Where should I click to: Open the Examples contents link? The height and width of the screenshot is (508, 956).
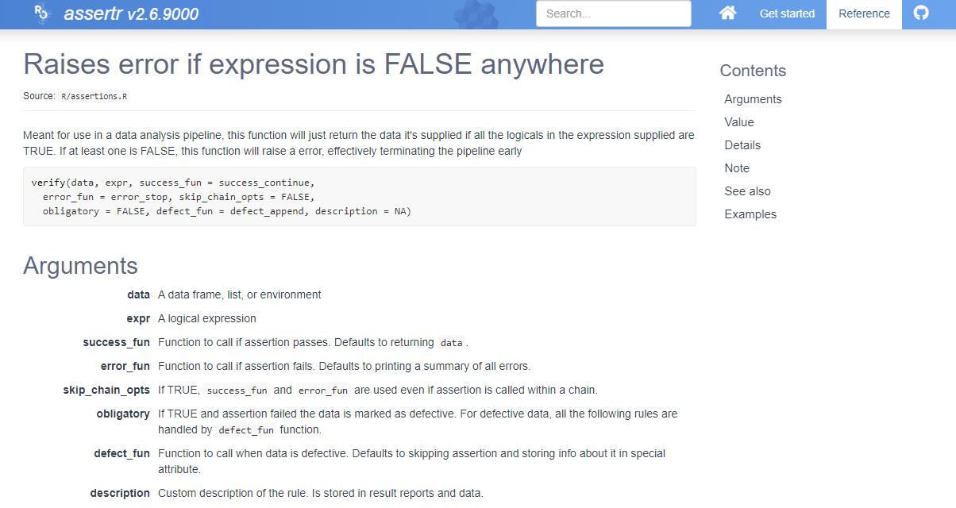(750, 214)
